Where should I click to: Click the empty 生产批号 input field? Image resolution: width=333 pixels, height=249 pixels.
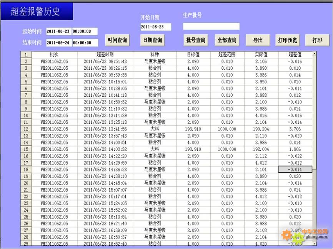211,26
